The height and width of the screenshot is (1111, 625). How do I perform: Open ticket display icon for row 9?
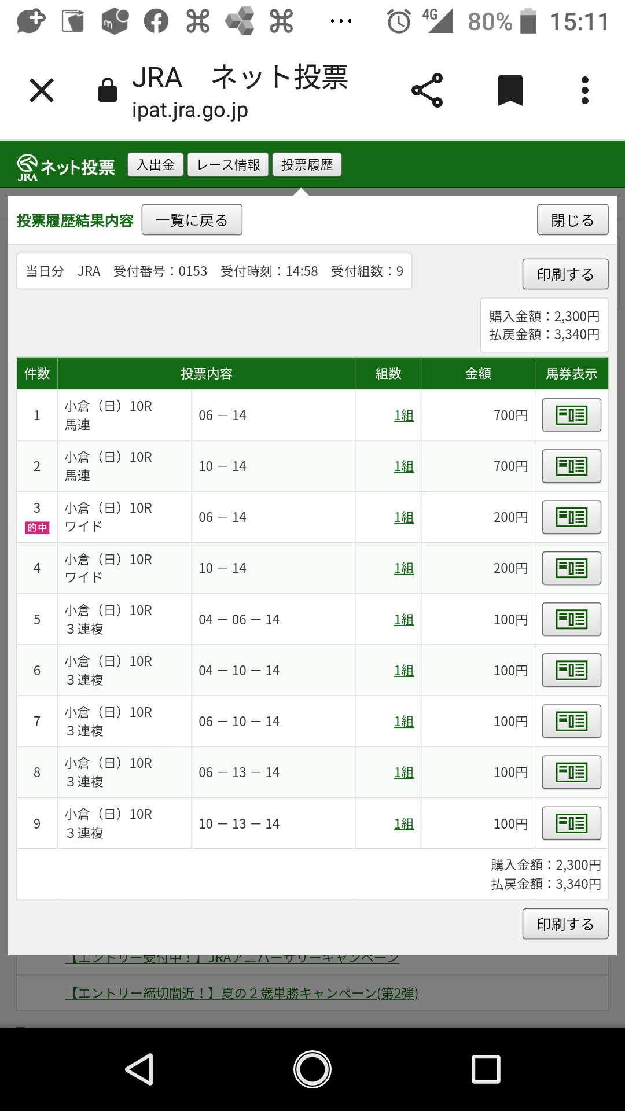pos(571,823)
